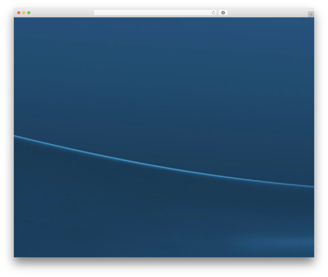Maximize the window using the green button

tap(29, 13)
